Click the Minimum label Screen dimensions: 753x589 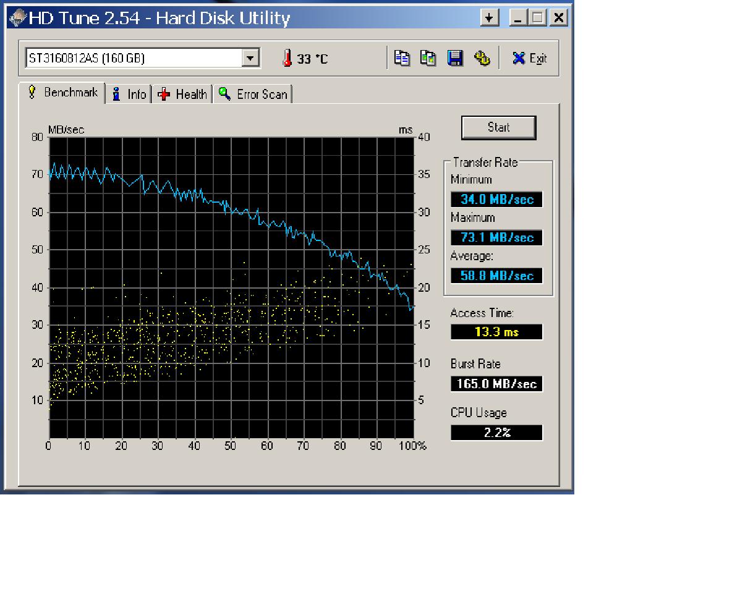471,180
